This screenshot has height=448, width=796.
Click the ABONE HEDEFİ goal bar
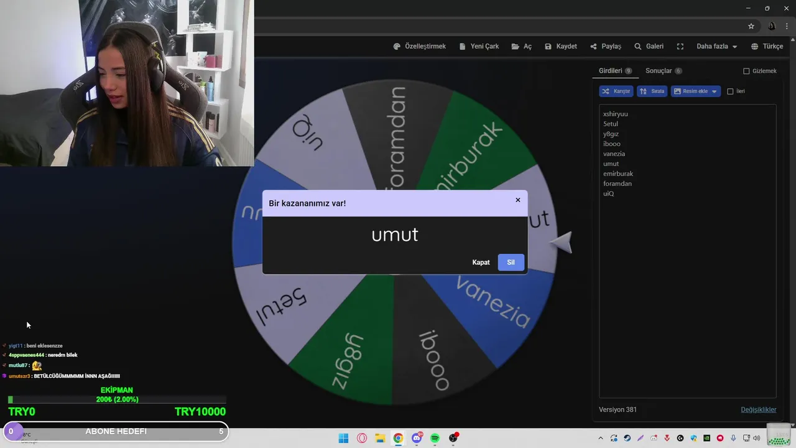pos(116,431)
